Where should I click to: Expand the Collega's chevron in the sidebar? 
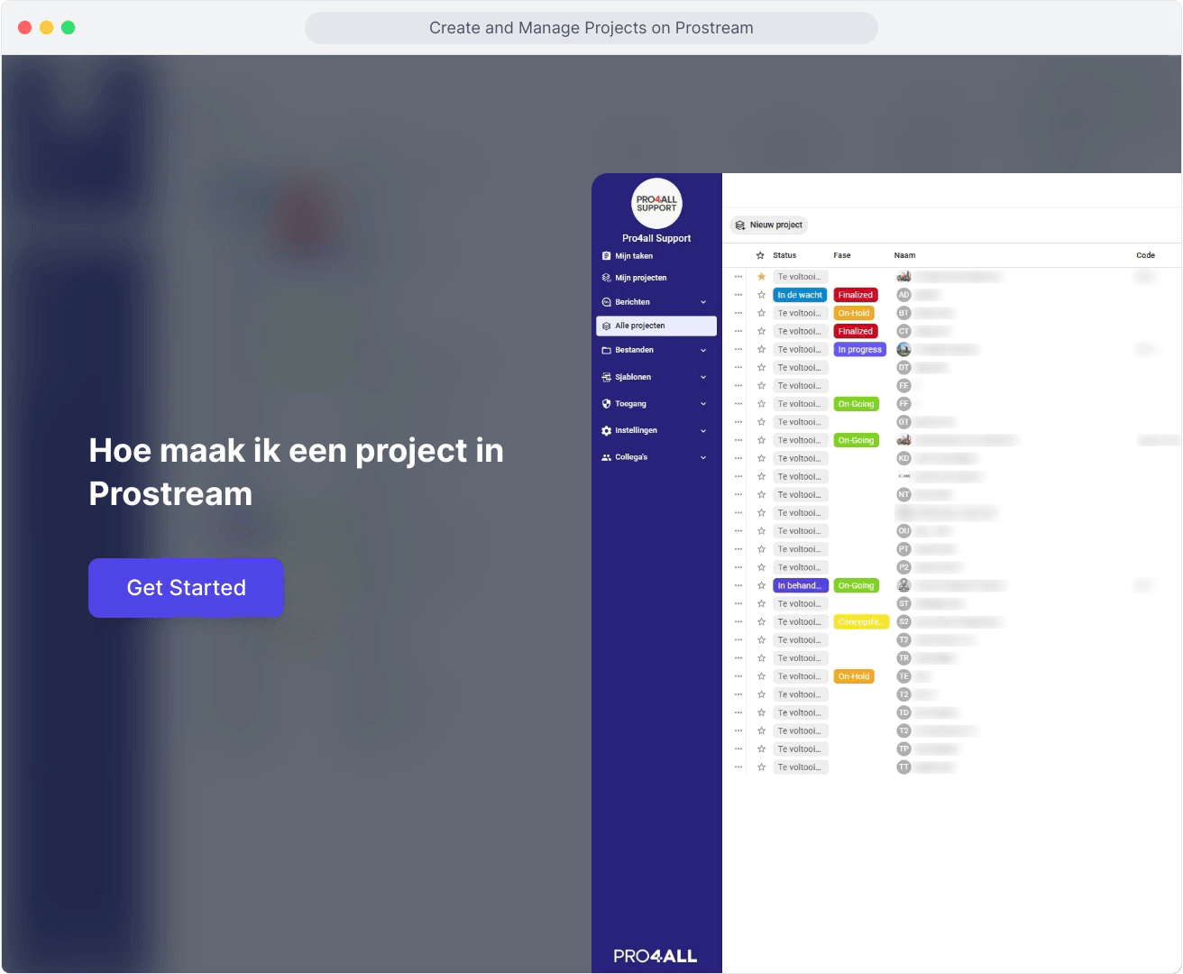coord(703,458)
